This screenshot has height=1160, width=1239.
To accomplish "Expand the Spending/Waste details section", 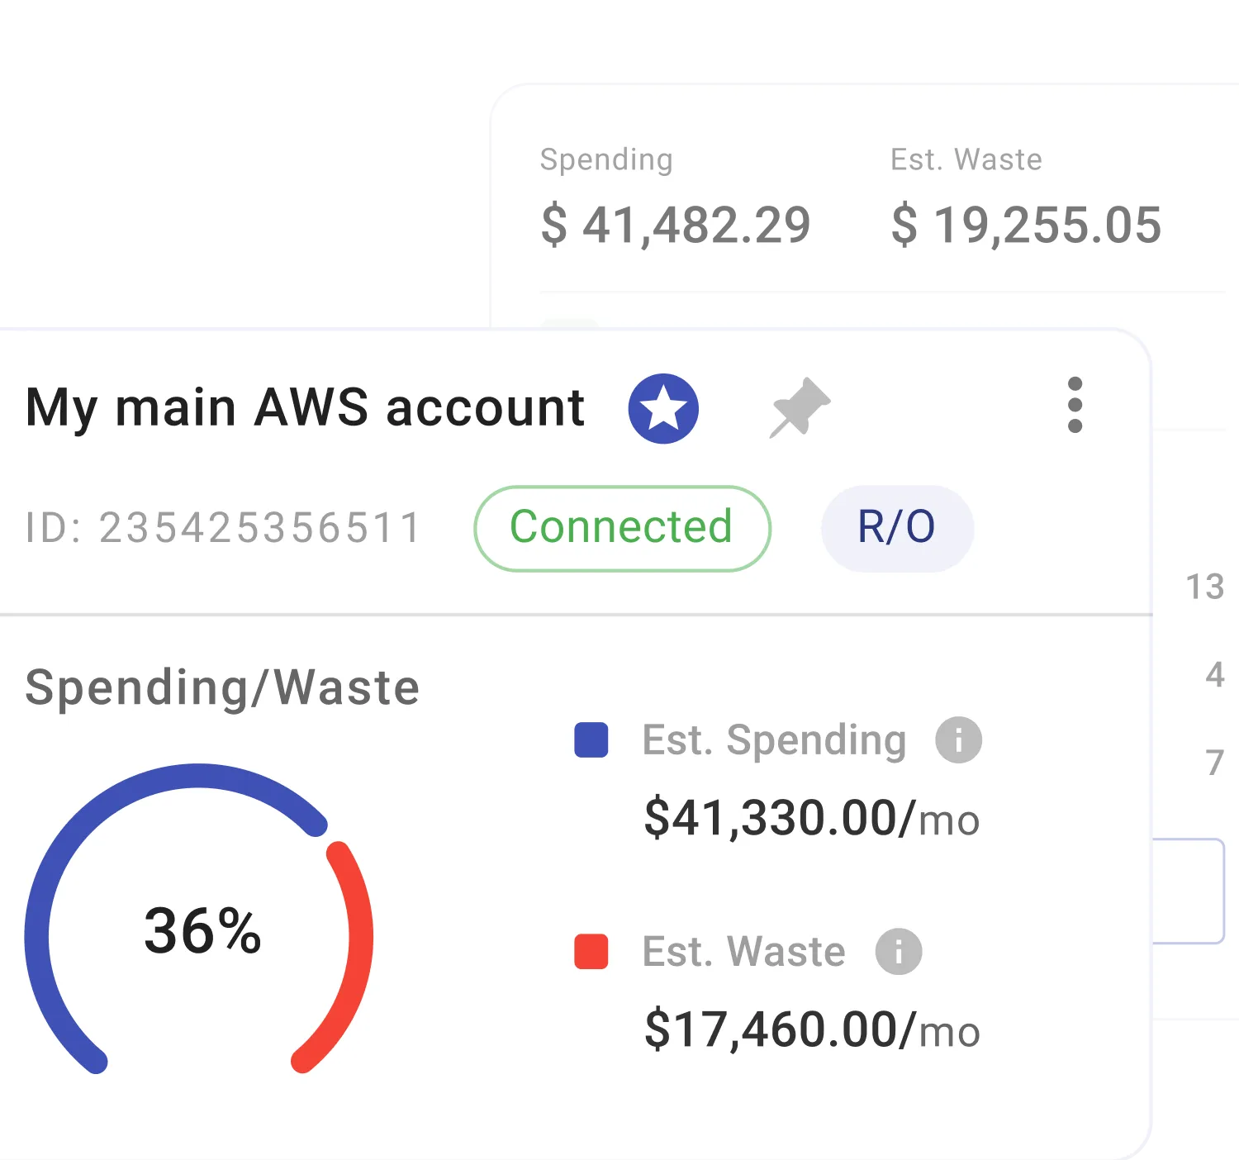I will click(221, 687).
